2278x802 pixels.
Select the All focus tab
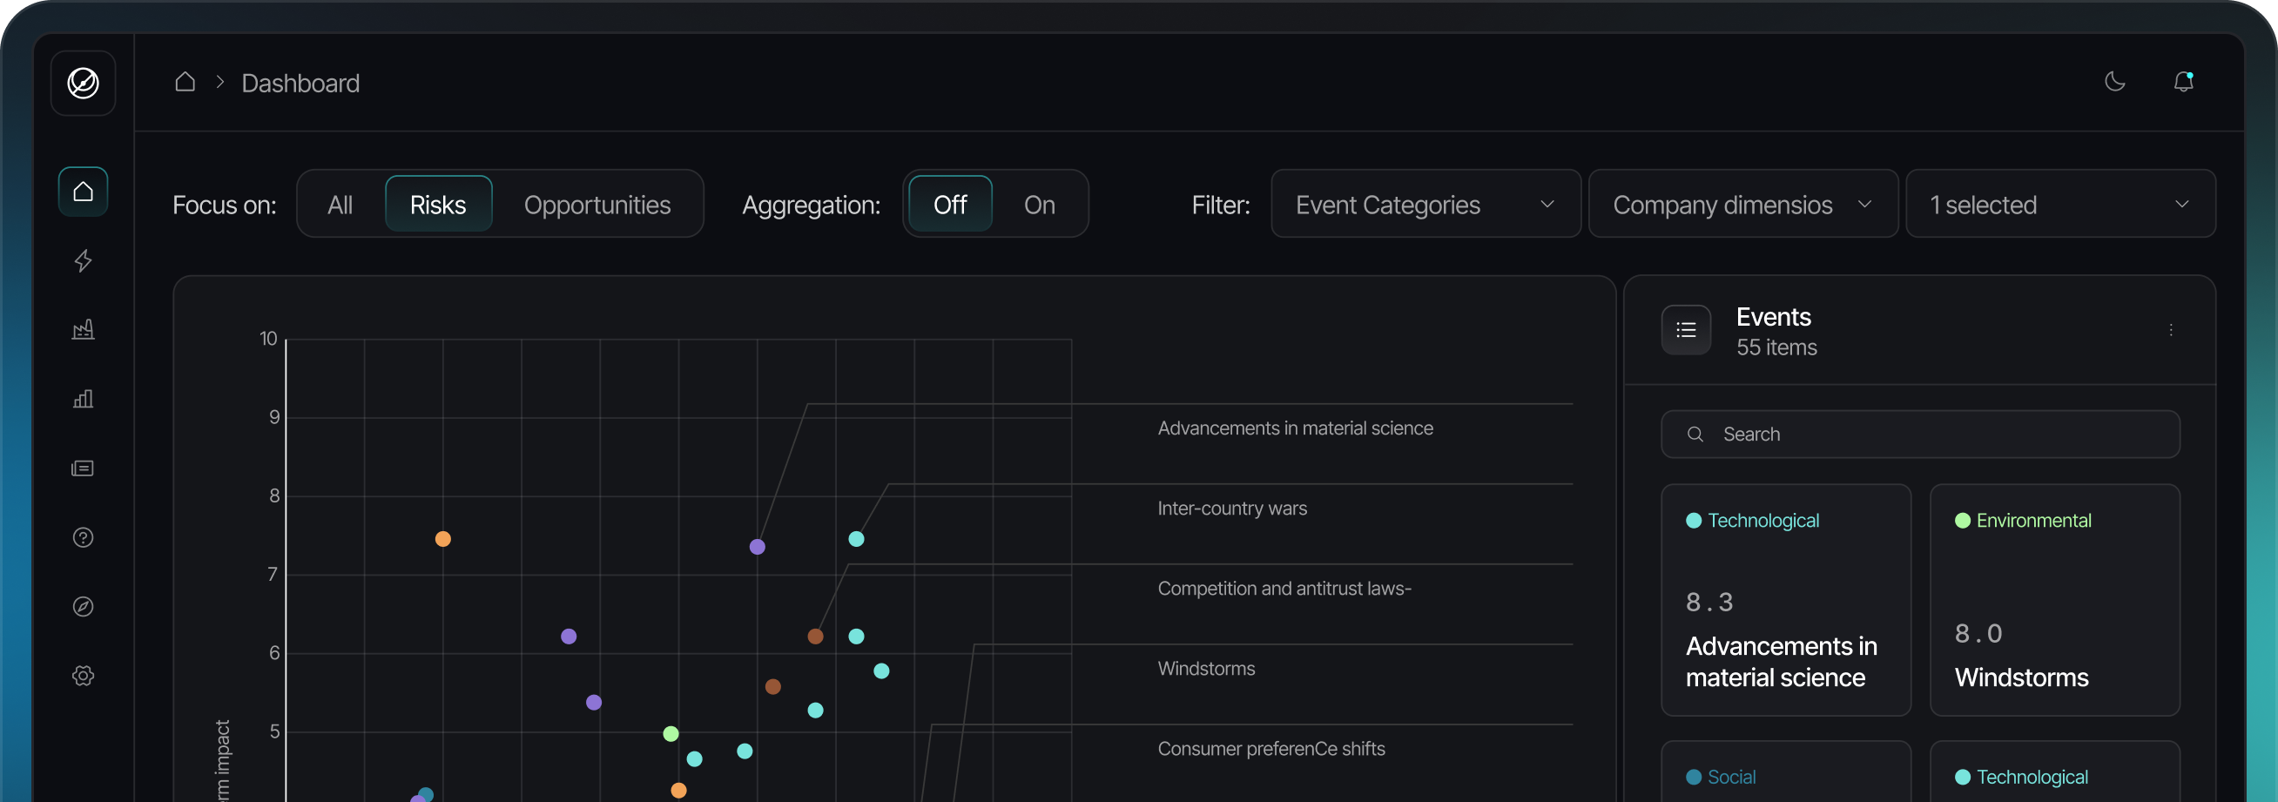click(340, 206)
